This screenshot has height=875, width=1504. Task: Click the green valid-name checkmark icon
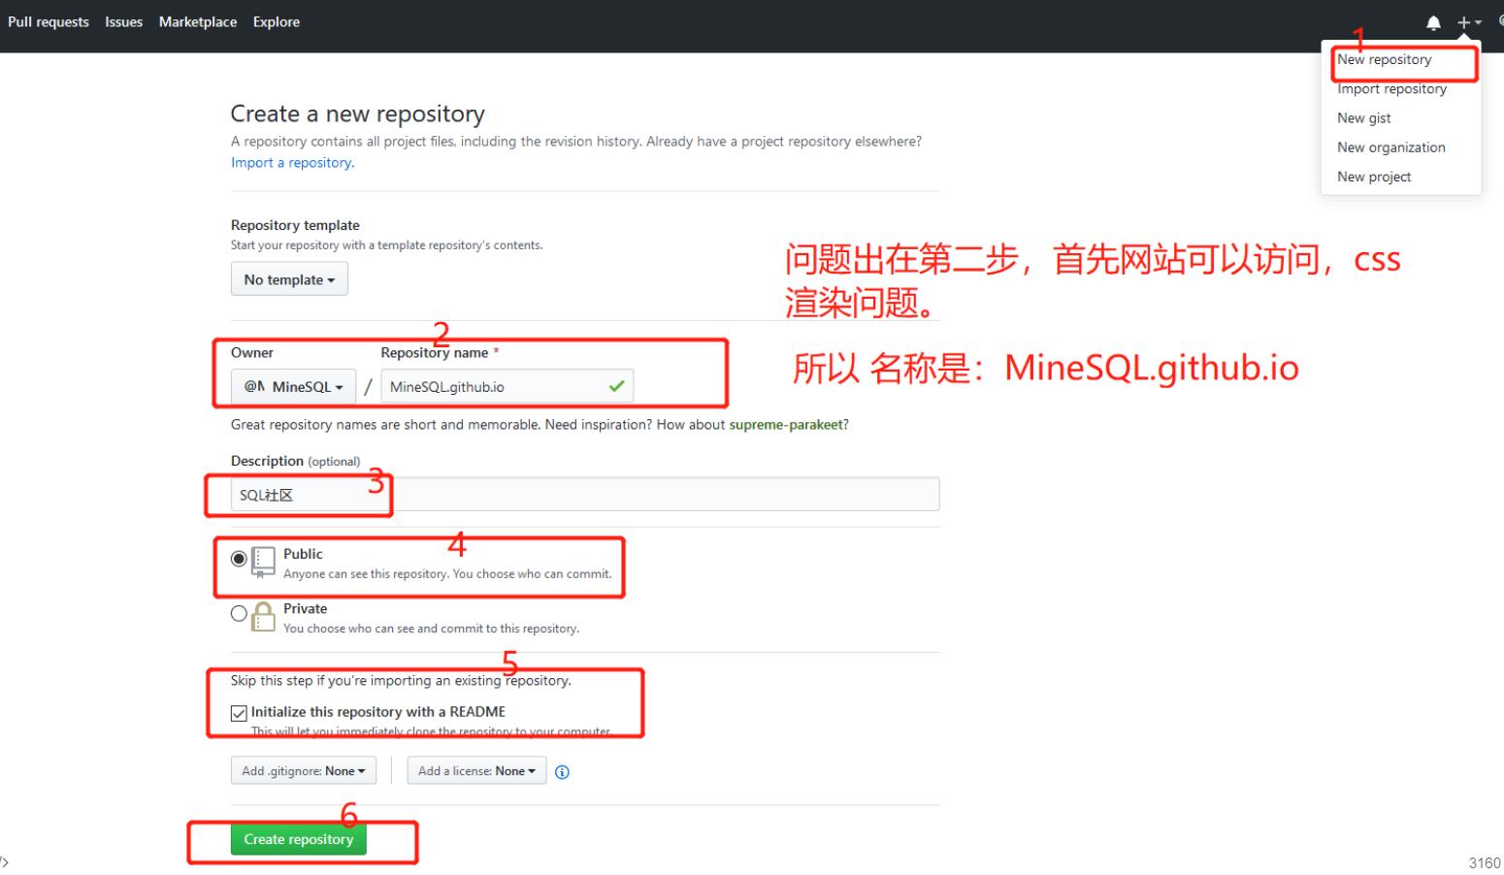coord(616,386)
